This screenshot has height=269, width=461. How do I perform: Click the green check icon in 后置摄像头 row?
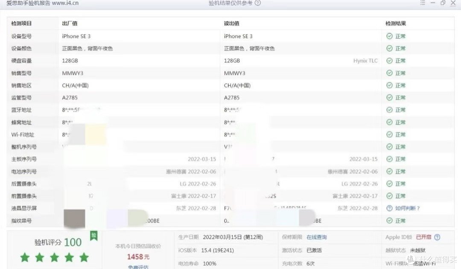pyautogui.click(x=389, y=184)
